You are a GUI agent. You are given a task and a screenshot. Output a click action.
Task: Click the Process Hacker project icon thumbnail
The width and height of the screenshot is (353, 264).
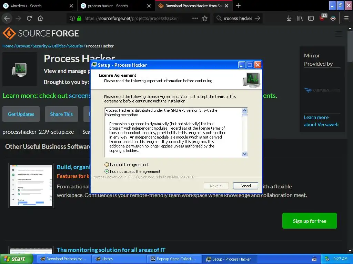click(x=20, y=69)
